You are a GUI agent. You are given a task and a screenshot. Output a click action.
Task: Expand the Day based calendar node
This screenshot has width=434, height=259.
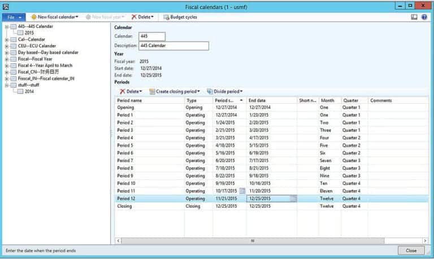7,53
